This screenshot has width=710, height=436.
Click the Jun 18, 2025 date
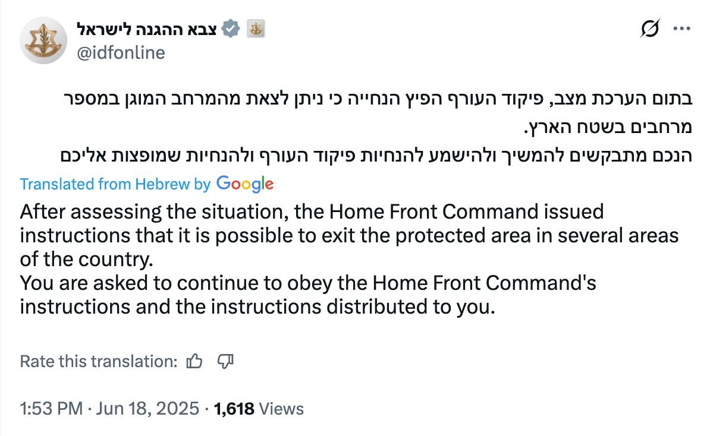pyautogui.click(x=147, y=409)
